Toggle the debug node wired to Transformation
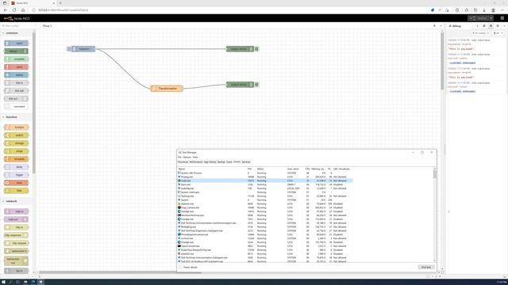Viewport: 508px width, 285px height. (256, 85)
